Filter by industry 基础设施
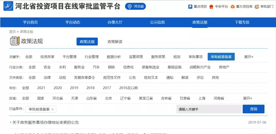Viewport: 276px width, 134px height. click(x=175, y=67)
